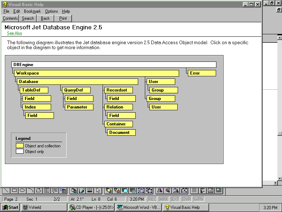Activate the Select Drawing Objects arrow

(x=98, y=191)
